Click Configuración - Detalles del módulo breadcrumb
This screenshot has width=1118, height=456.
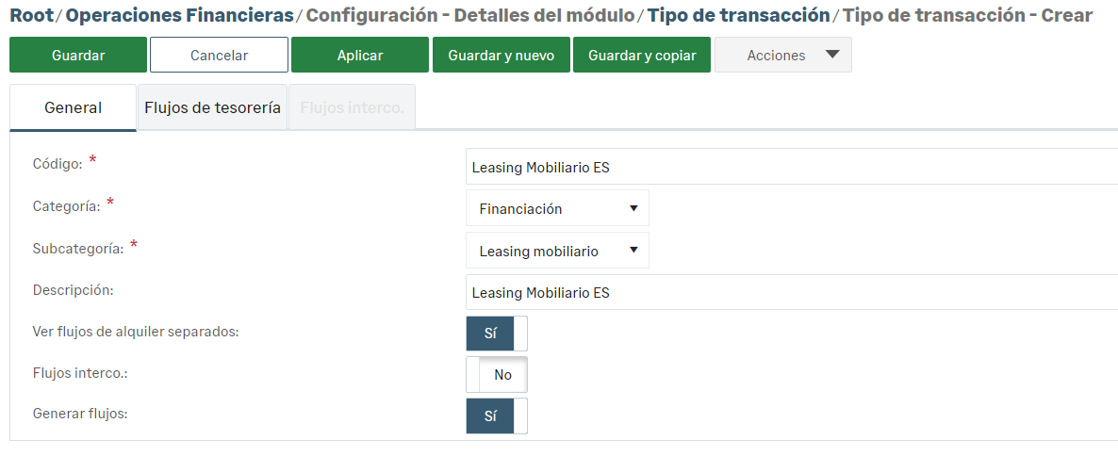click(x=470, y=16)
